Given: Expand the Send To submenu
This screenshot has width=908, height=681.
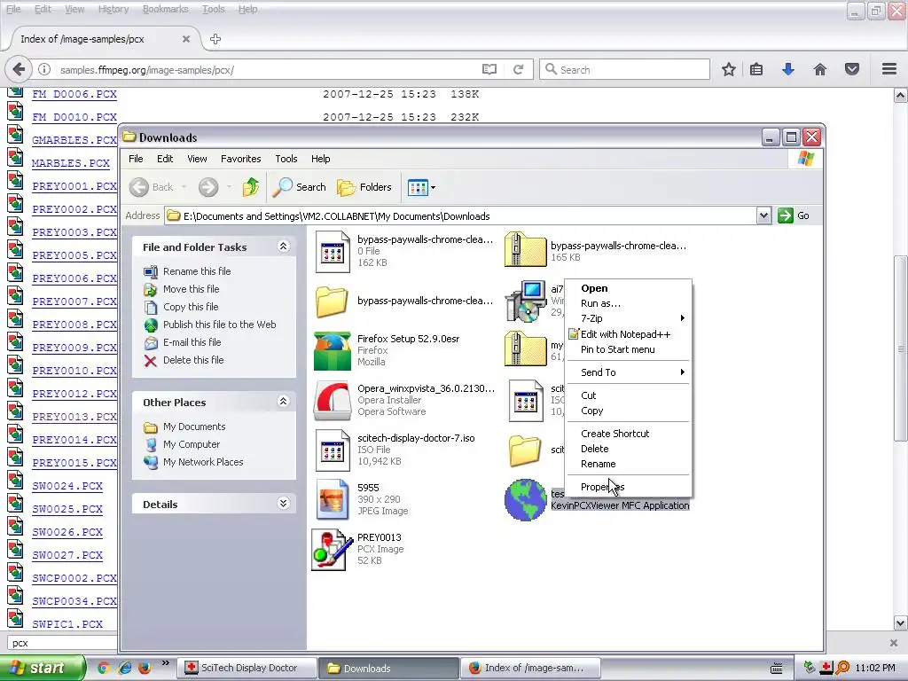Looking at the screenshot, I should (x=629, y=372).
